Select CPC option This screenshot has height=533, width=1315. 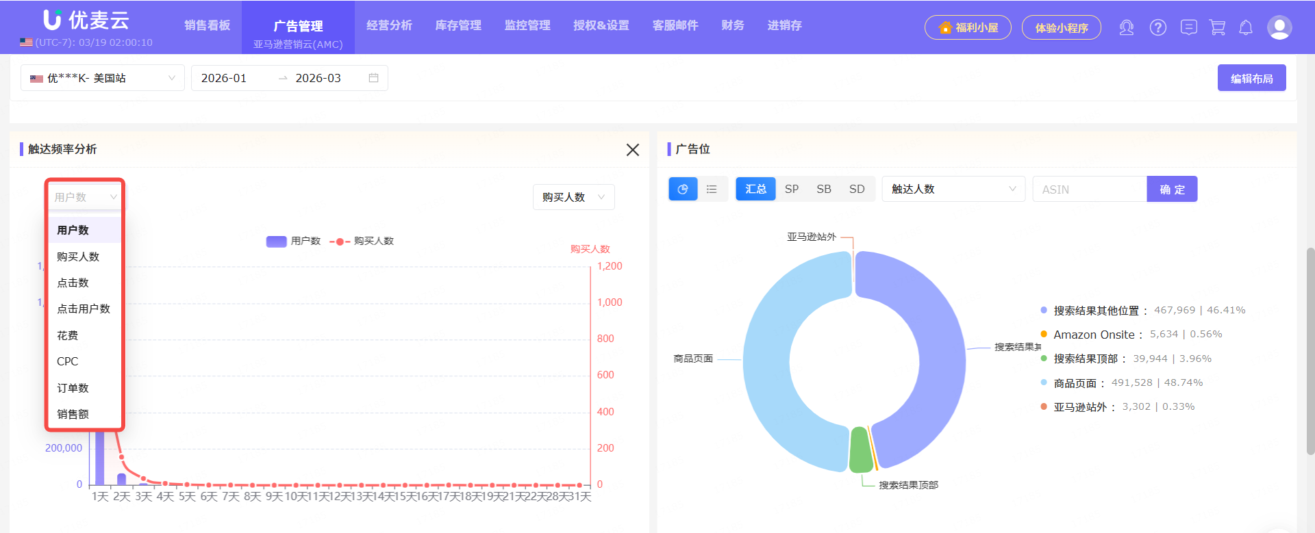pos(85,361)
